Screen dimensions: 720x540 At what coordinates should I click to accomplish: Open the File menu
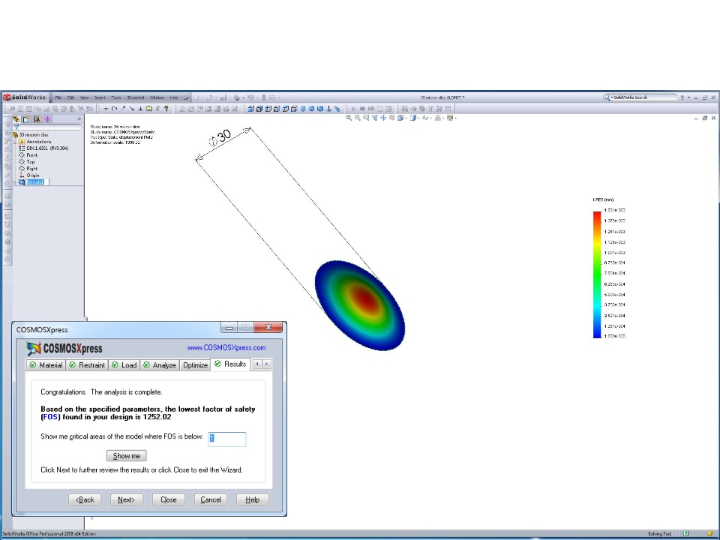click(58, 97)
